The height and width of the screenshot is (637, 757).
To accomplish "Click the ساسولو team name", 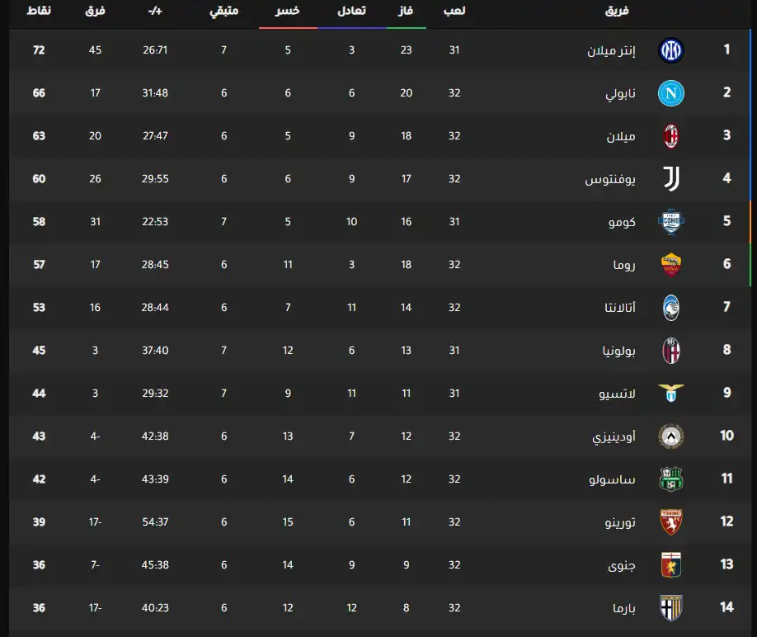I will pos(617,479).
